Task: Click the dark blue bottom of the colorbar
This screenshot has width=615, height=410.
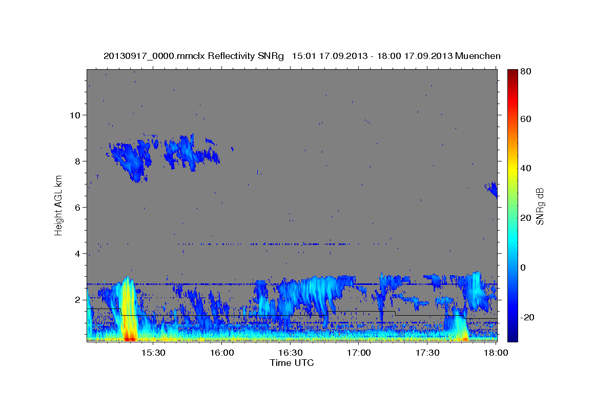Action: pos(512,336)
